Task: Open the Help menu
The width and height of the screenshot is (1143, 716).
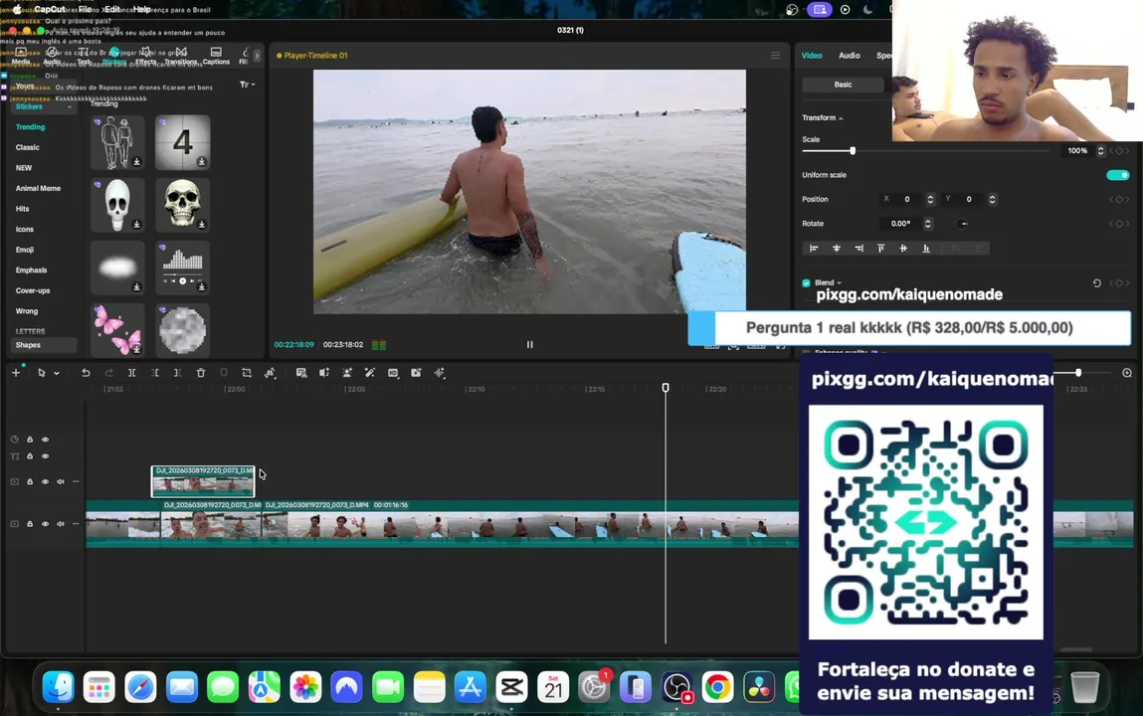Action: click(142, 10)
